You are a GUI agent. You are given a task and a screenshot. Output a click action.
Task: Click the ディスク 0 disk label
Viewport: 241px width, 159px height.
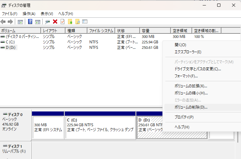pos(15,115)
